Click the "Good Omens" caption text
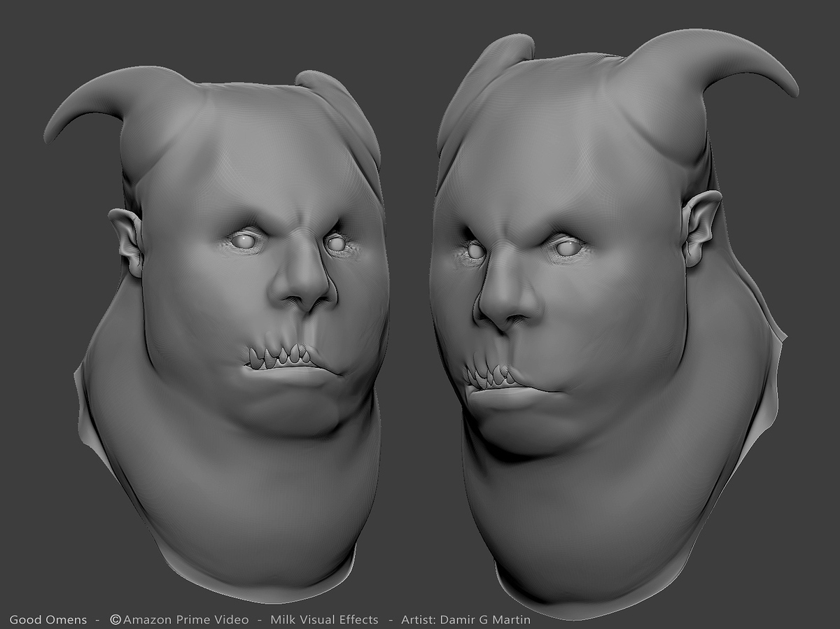Image resolution: width=840 pixels, height=629 pixels. 48,620
